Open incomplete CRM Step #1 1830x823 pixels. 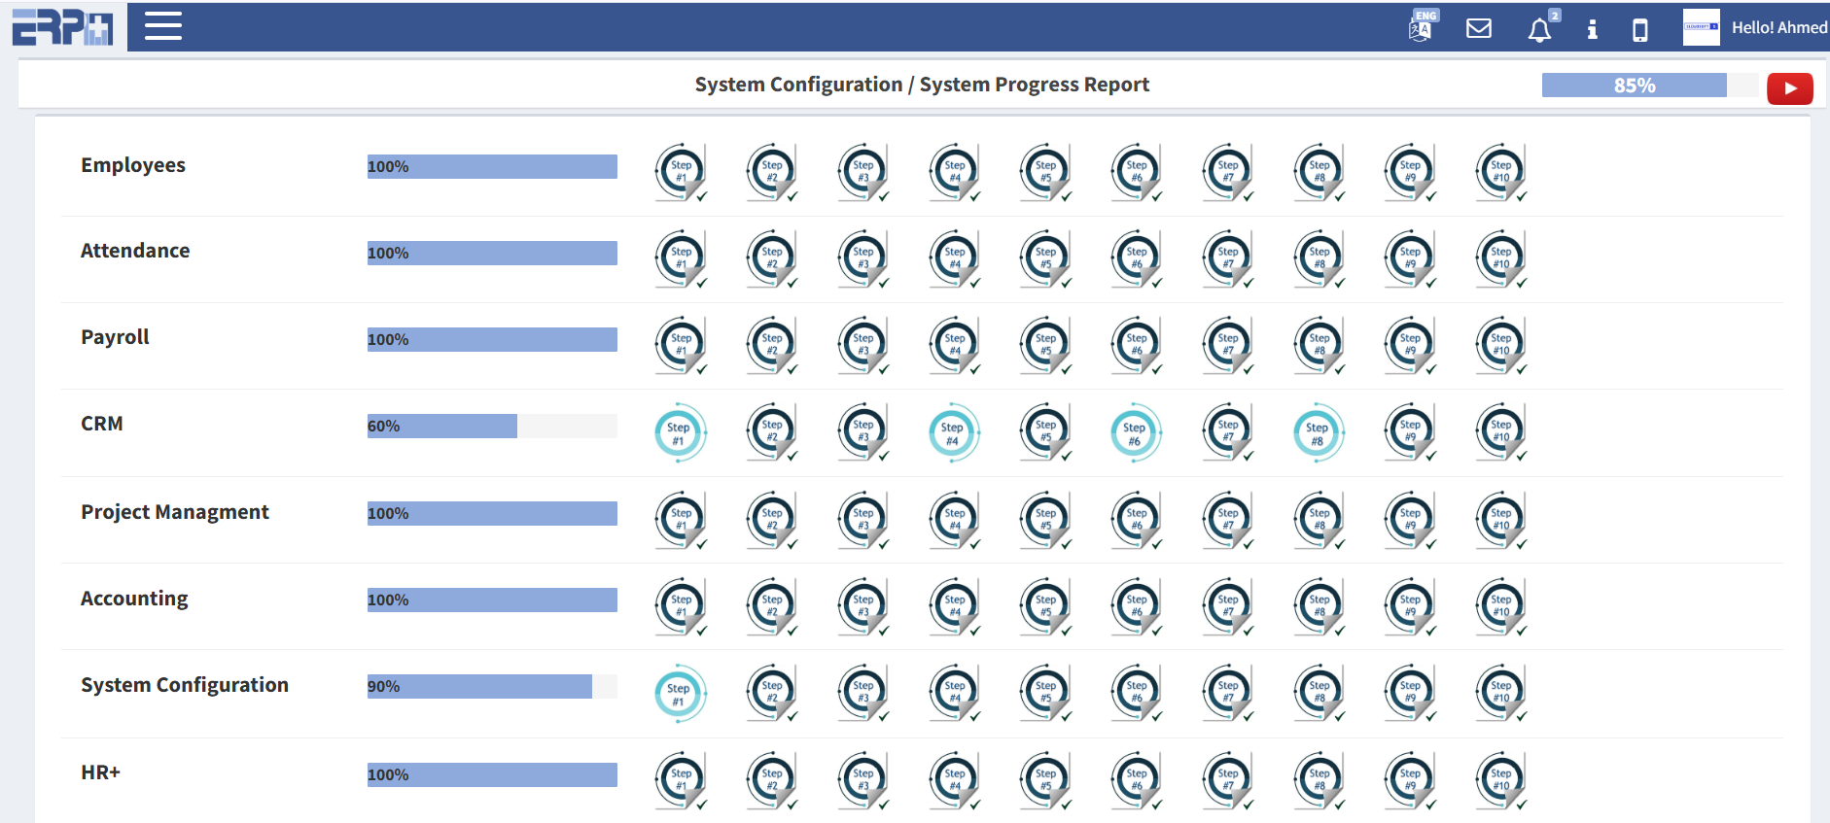click(x=679, y=432)
